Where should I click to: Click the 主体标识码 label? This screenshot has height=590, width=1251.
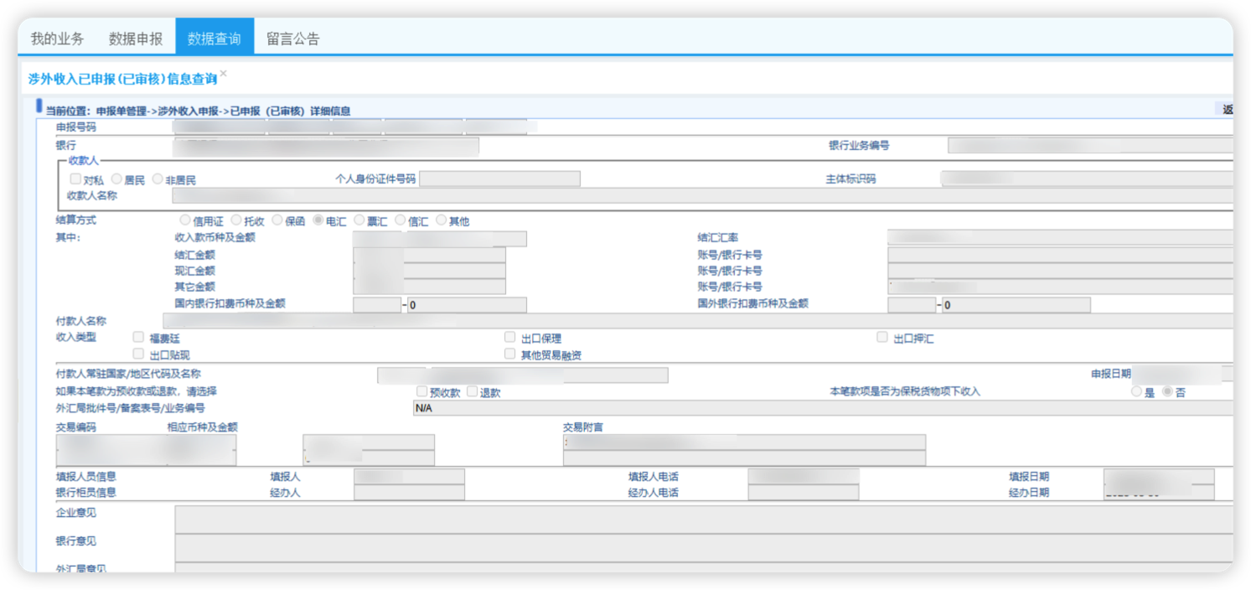coord(850,179)
